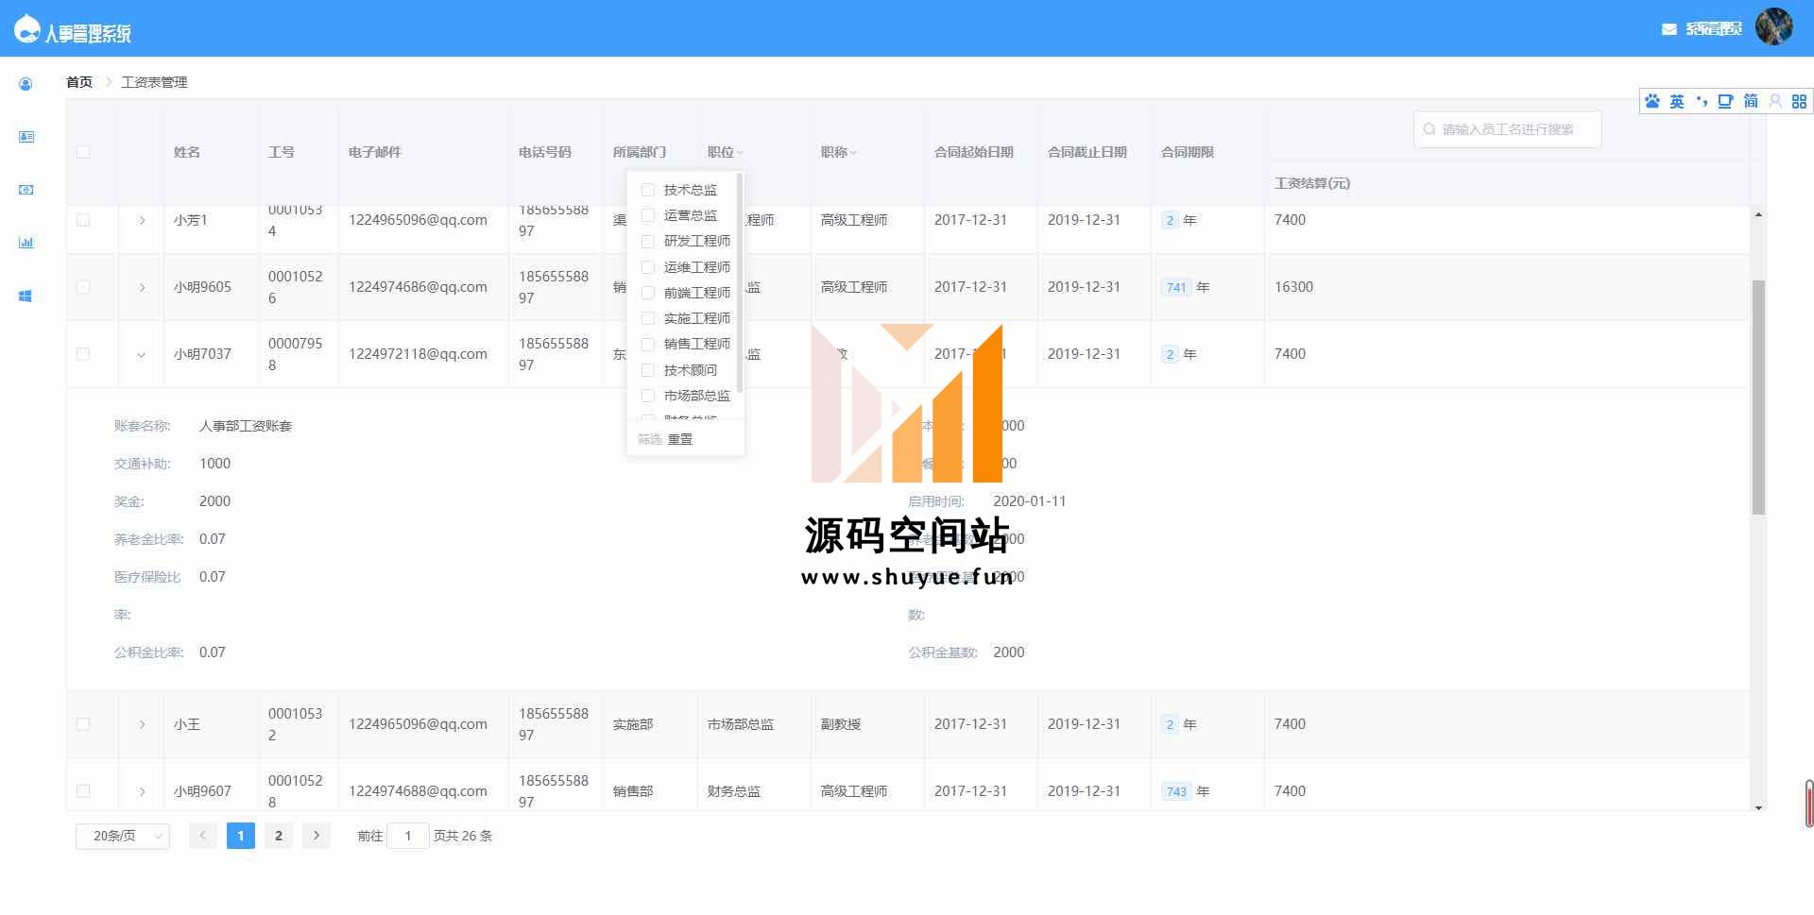Click the IME user account icon
The width and height of the screenshot is (1814, 915).
(x=1775, y=101)
